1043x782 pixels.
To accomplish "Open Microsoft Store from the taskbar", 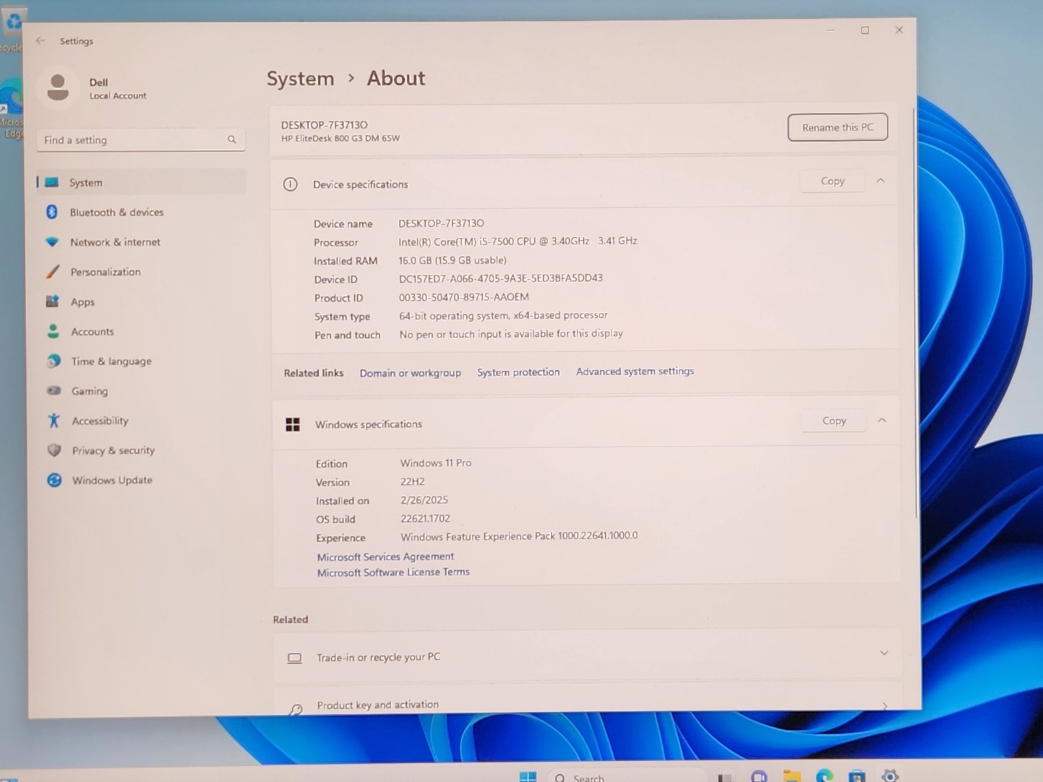I will click(x=857, y=776).
